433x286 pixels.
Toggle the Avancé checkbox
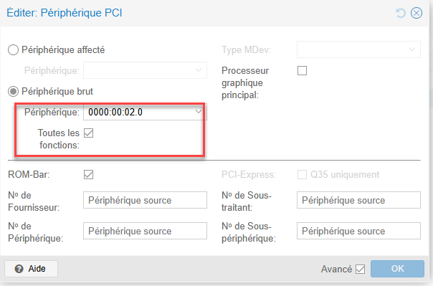[360, 269]
